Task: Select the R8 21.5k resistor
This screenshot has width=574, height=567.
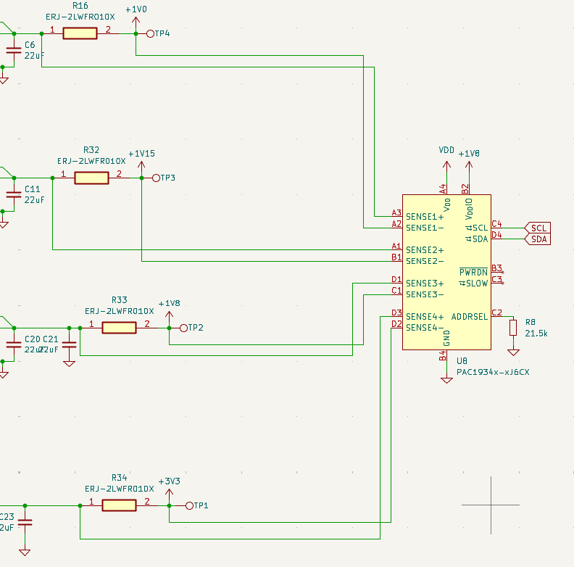Action: [x=513, y=328]
